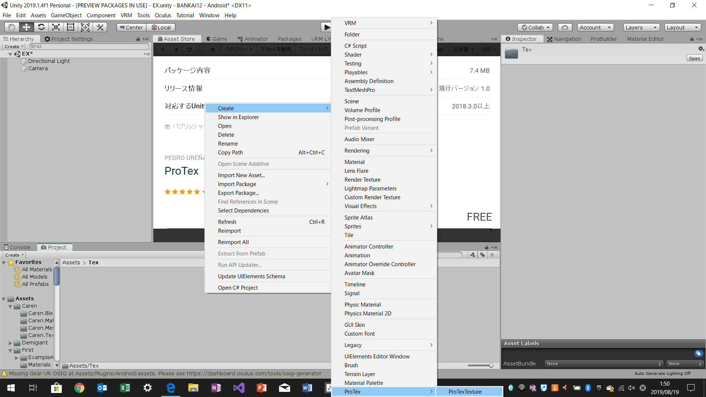Image resolution: width=706 pixels, height=397 pixels.
Task: Switch to the Console tab
Action: coord(17,247)
